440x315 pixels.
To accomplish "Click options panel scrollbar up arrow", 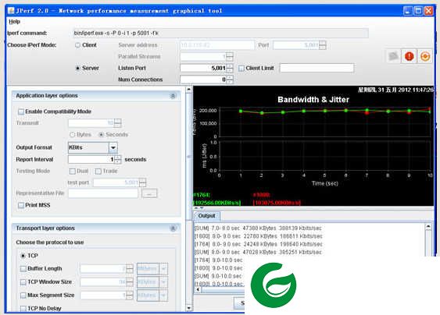I will click(189, 90).
